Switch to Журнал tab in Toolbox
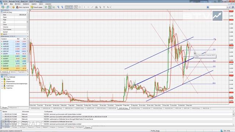 click(x=88, y=127)
